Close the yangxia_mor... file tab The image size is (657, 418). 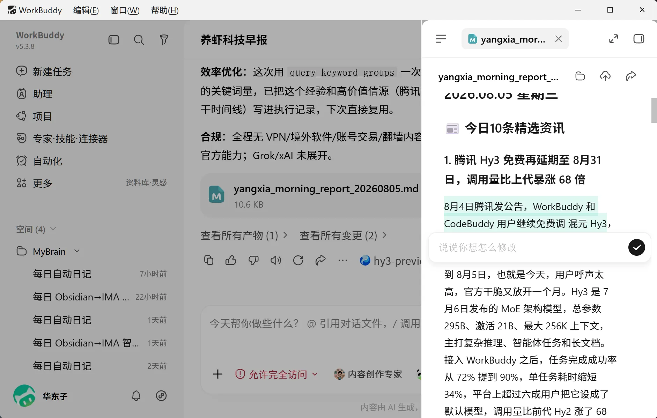pyautogui.click(x=559, y=39)
